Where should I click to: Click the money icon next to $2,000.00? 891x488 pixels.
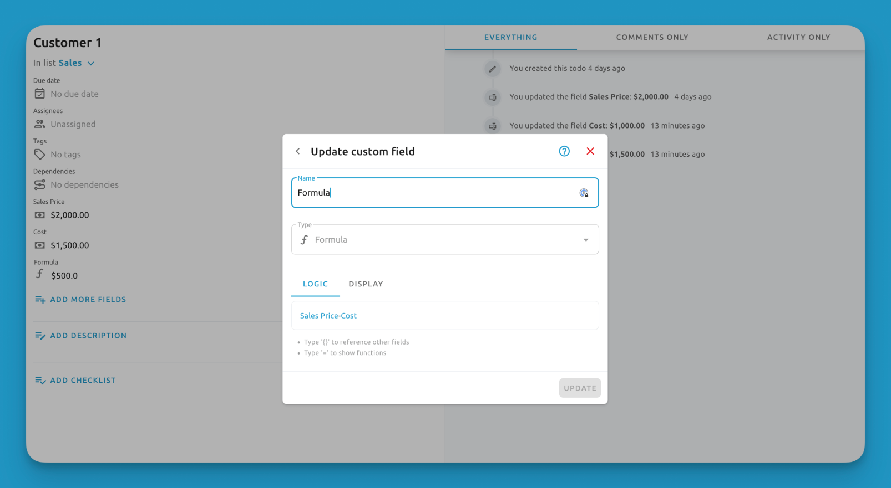[x=40, y=215]
